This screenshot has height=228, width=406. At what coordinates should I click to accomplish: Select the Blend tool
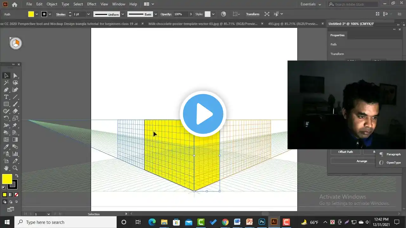[15, 147]
